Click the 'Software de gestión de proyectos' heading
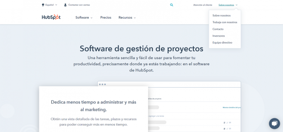This screenshot has height=132, width=283. tap(141, 48)
